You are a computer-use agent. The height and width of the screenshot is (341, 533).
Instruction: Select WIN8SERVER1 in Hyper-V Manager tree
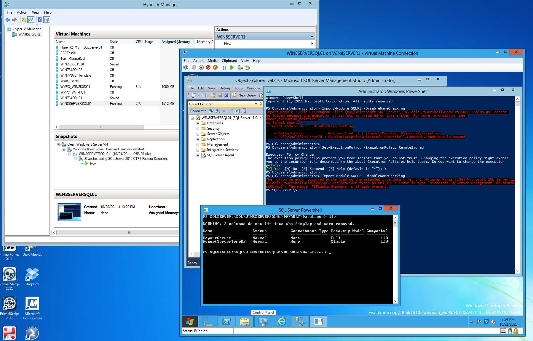tap(29, 34)
